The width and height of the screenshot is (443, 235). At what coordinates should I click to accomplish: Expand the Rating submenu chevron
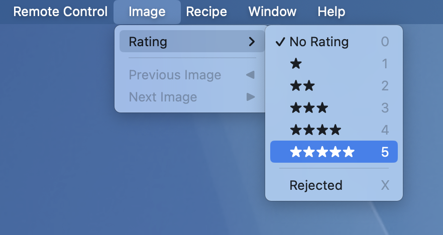click(252, 41)
